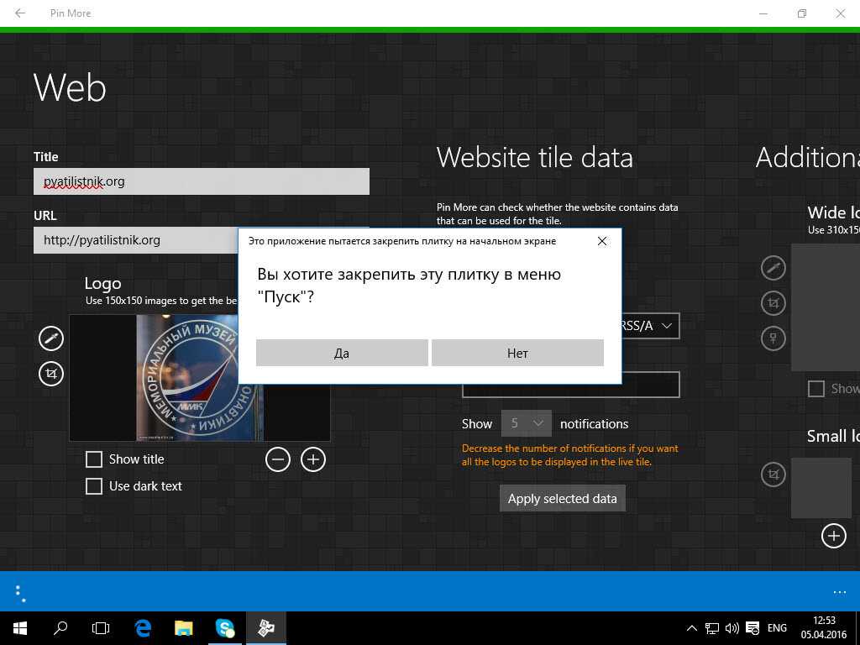Toggle the Use dark text checkbox

point(95,486)
